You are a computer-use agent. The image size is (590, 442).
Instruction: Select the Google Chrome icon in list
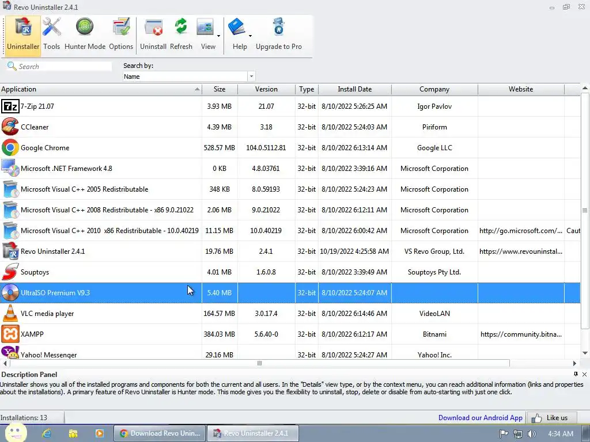pos(10,148)
